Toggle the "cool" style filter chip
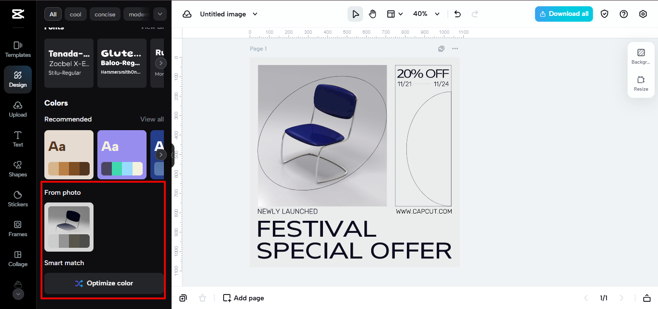 point(75,14)
